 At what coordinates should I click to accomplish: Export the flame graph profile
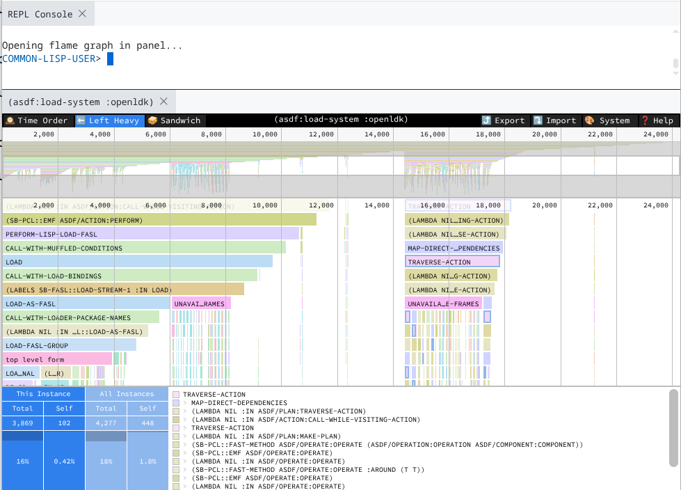tap(503, 120)
